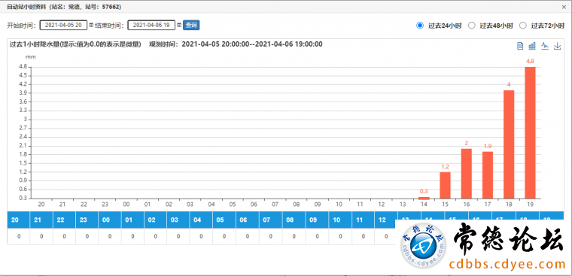Image resolution: width=572 pixels, height=276 pixels.
Task: Click blue table header cell 04
Action: coord(201,220)
